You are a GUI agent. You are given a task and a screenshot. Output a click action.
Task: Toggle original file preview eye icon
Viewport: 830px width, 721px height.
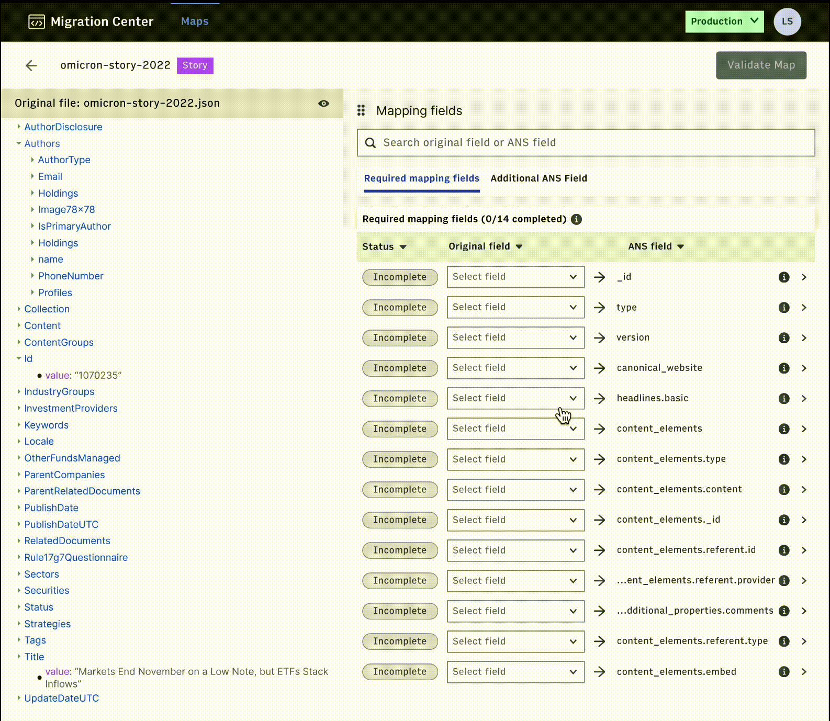click(324, 103)
